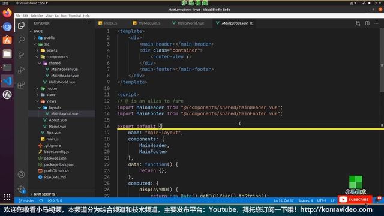Image resolution: width=384 pixels, height=216 pixels.
Task: Open package.json in the explorer
Action: [55, 158]
